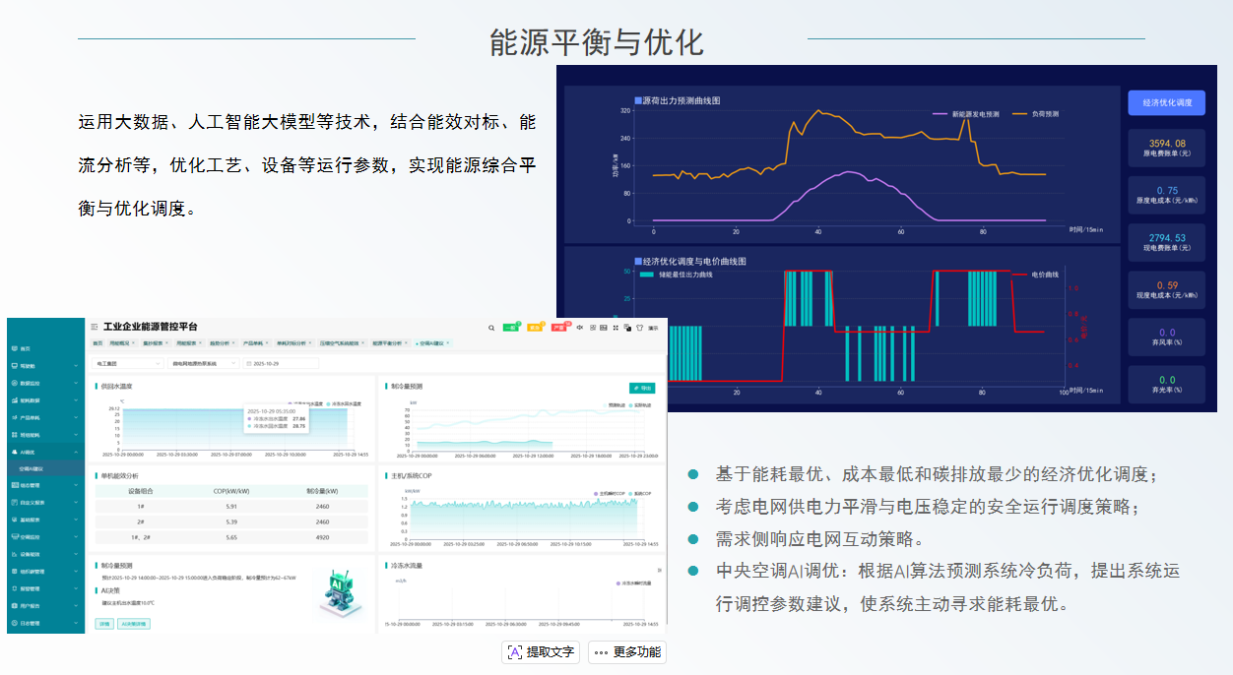Click the red 严重 alarm badge
The height and width of the screenshot is (675, 1233).
(559, 328)
